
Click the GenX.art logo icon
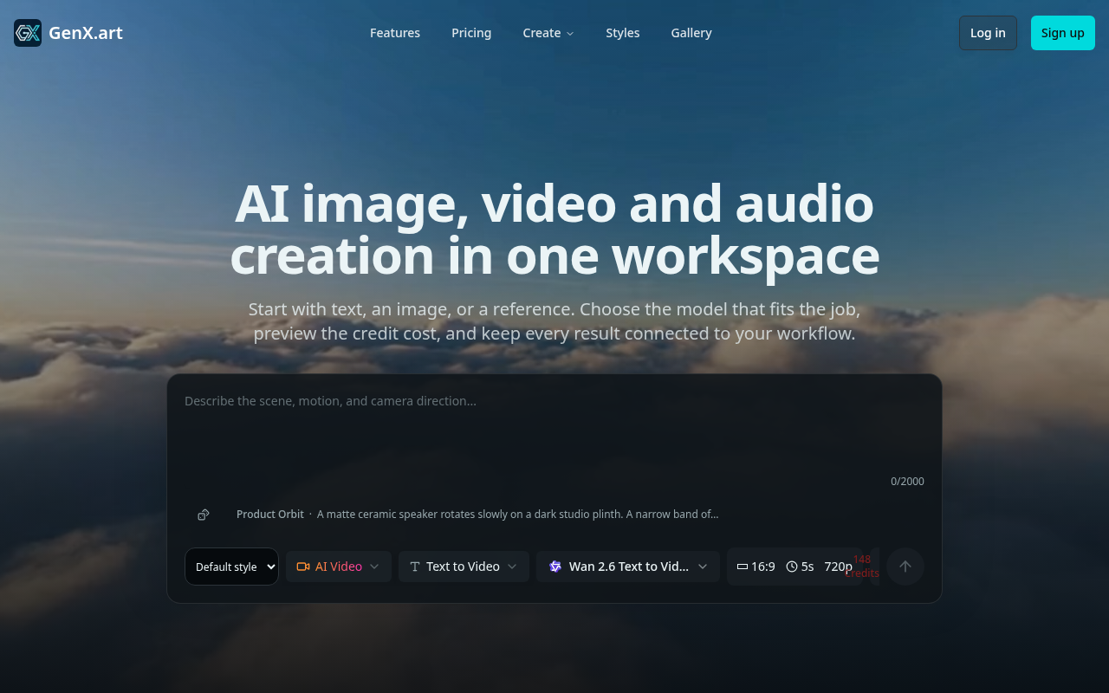click(28, 33)
